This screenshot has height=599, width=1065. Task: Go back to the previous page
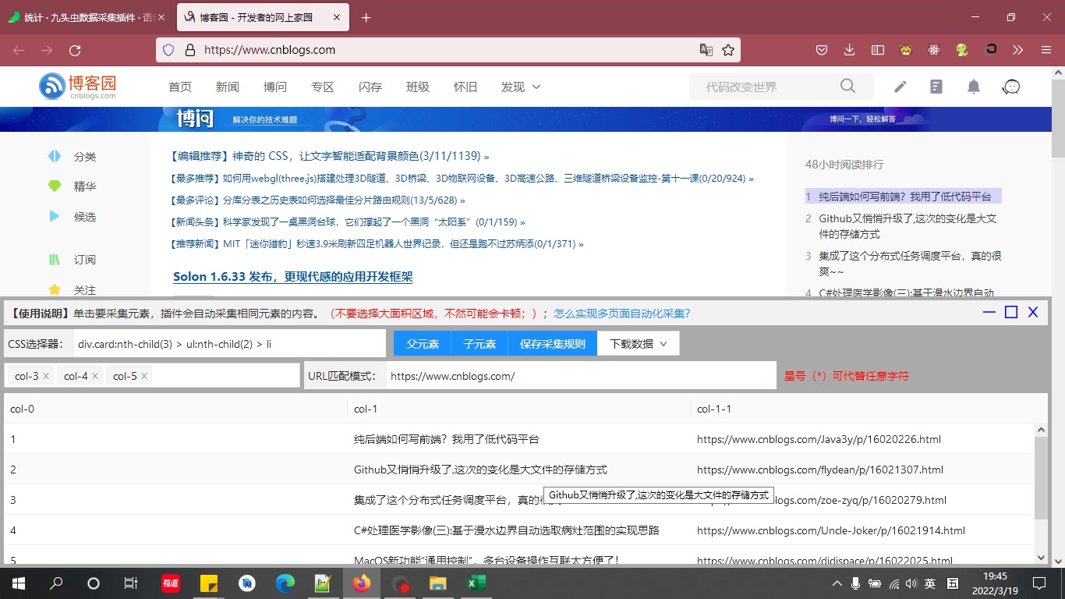[x=19, y=50]
